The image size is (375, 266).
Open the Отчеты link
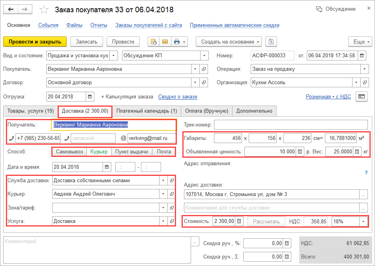99,25
